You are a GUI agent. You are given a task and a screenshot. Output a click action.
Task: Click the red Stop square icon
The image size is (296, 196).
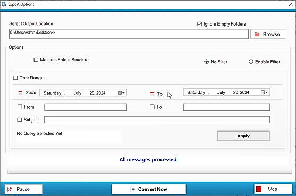point(259,189)
